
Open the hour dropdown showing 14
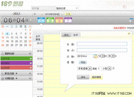[103, 56]
